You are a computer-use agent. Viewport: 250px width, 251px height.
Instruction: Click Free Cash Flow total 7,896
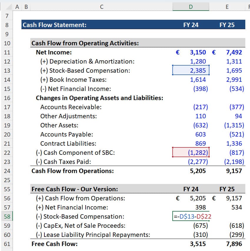[x=234, y=244]
